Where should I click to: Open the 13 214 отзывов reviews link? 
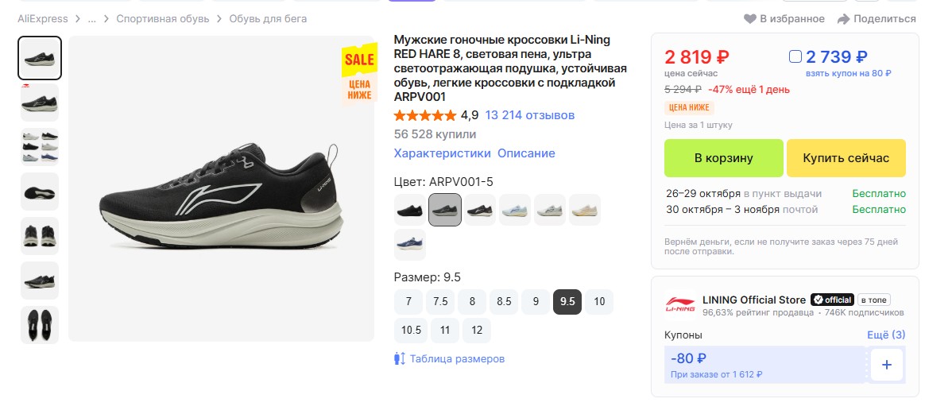point(529,115)
